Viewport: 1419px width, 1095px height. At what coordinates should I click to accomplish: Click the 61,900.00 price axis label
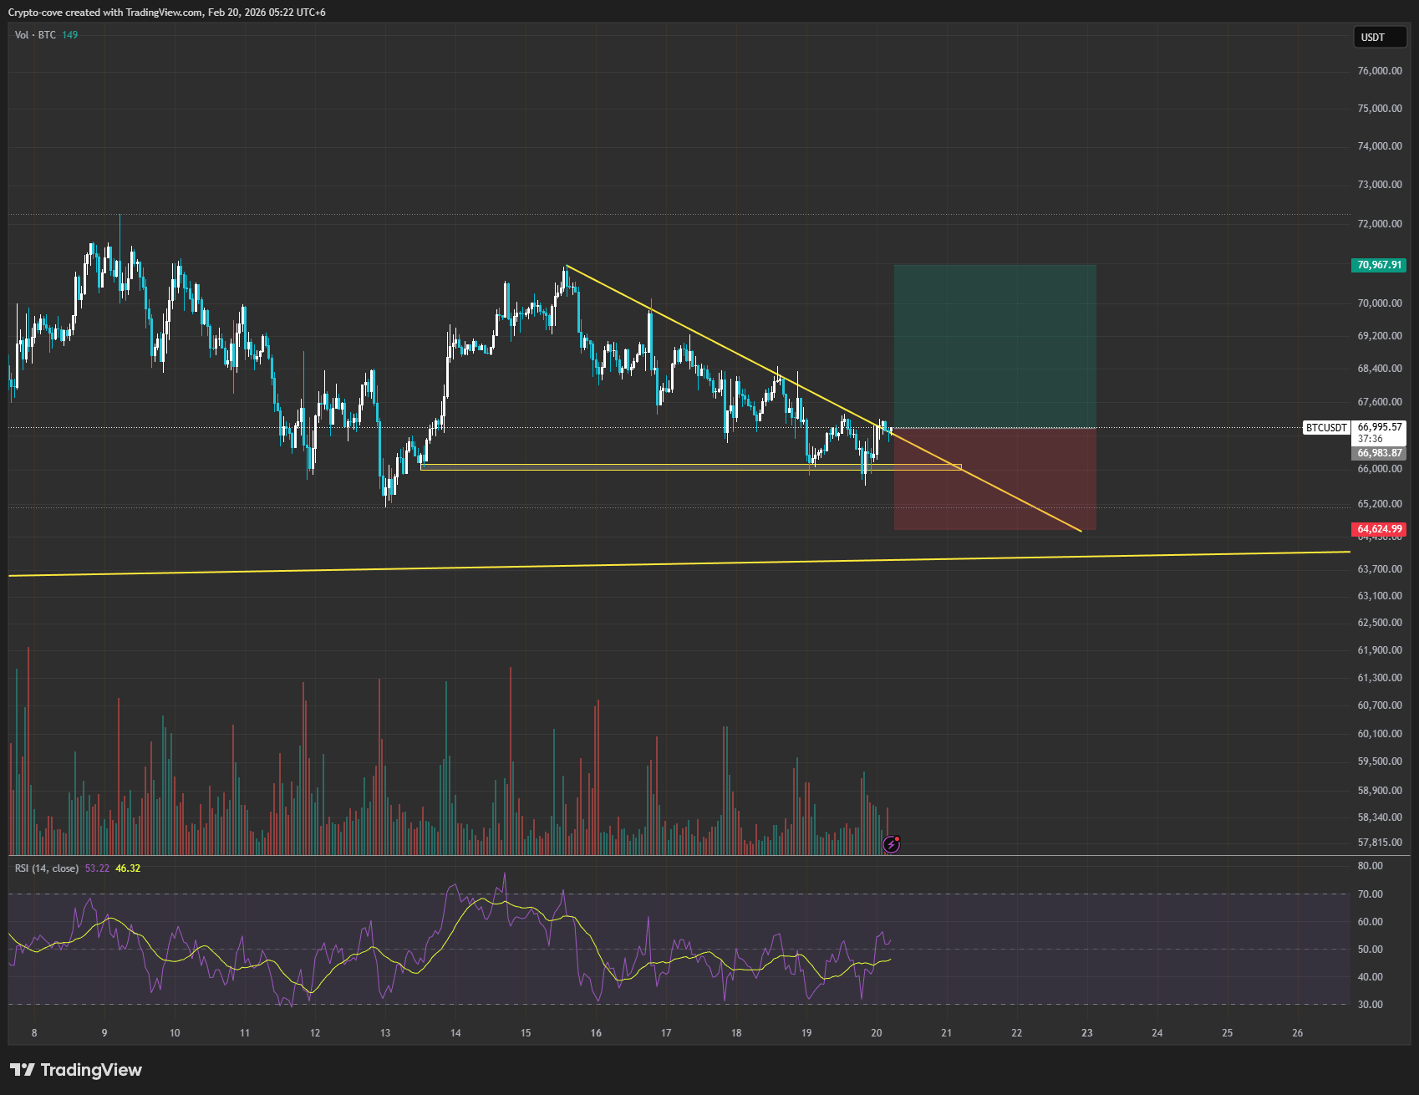(1380, 650)
